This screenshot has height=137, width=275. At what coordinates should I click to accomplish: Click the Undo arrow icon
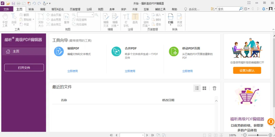click(x=34, y=3)
